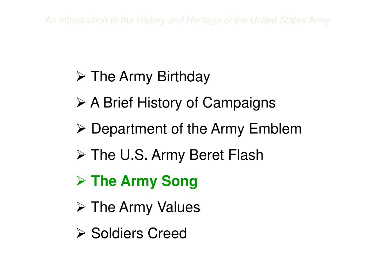Screen dimensions: 374x280
Task: Select A Brief History of Campaigns line
Action: 183,103
